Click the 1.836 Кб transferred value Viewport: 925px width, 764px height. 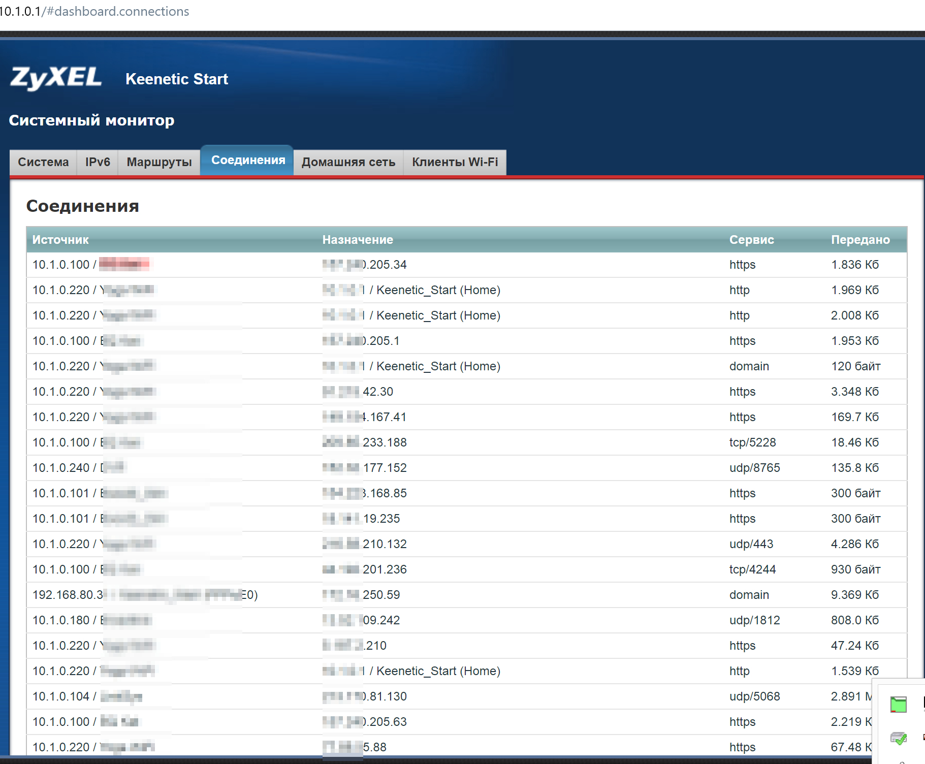tap(855, 265)
